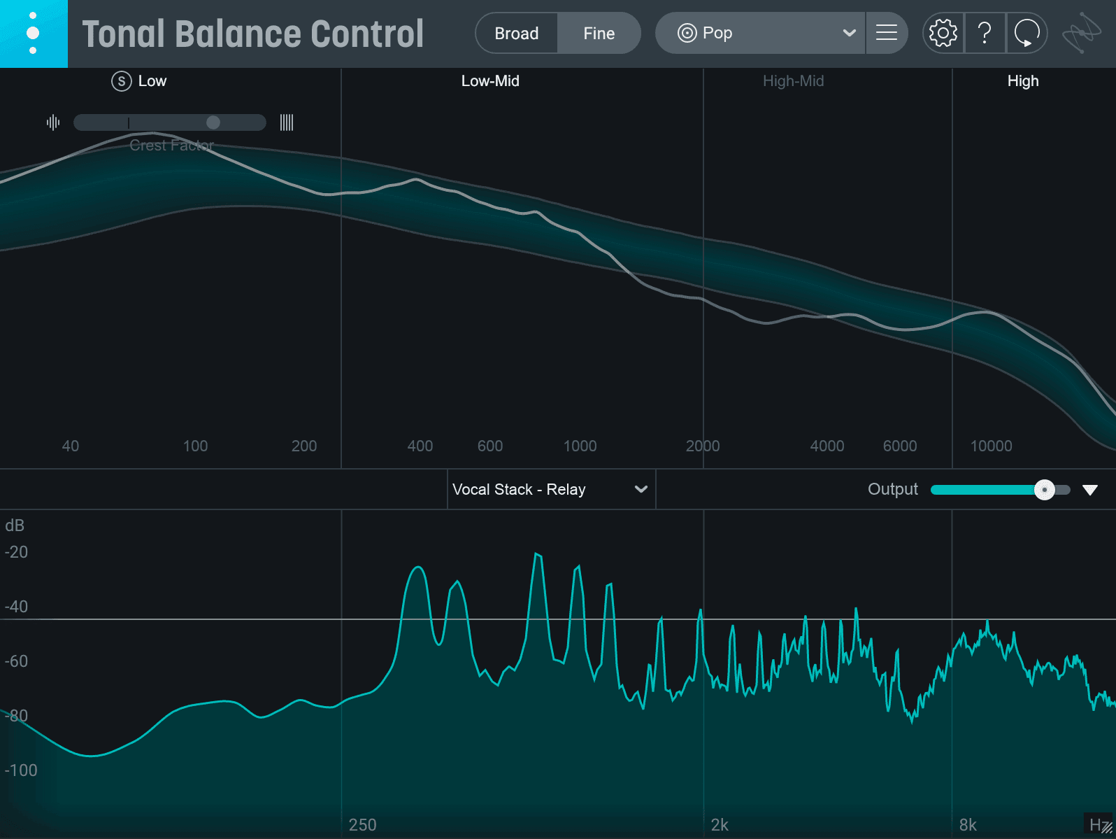Solo the Low band with the S icon
The width and height of the screenshot is (1116, 839).
pyautogui.click(x=122, y=81)
